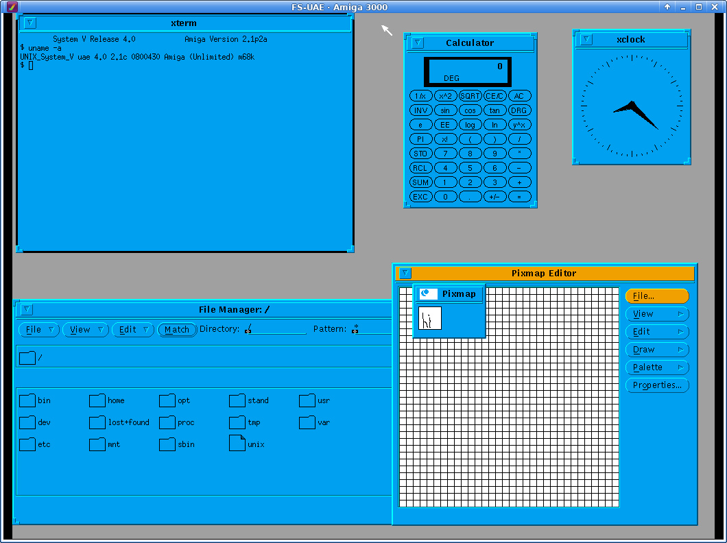The height and width of the screenshot is (543, 727).
Task: Click the AC key on Calculator
Action: pos(519,96)
